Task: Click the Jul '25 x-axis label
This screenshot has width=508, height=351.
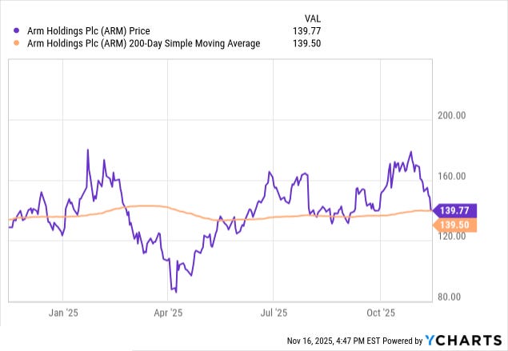Action: [274, 313]
